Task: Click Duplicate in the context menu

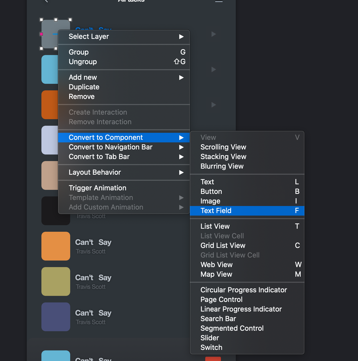Action: click(84, 87)
